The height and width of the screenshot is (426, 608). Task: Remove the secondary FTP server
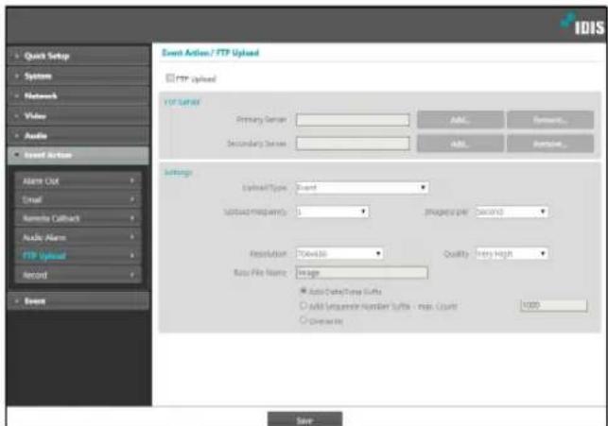pos(549,144)
